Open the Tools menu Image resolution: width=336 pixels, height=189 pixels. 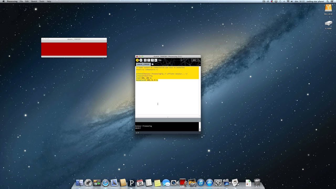[x=42, y=1]
